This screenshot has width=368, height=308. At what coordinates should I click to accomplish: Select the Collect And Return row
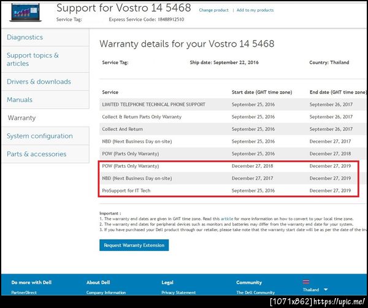click(232, 129)
